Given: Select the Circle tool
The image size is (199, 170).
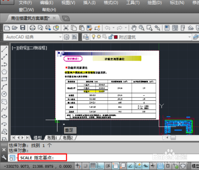Looking at the screenshot, I should coord(4,94).
